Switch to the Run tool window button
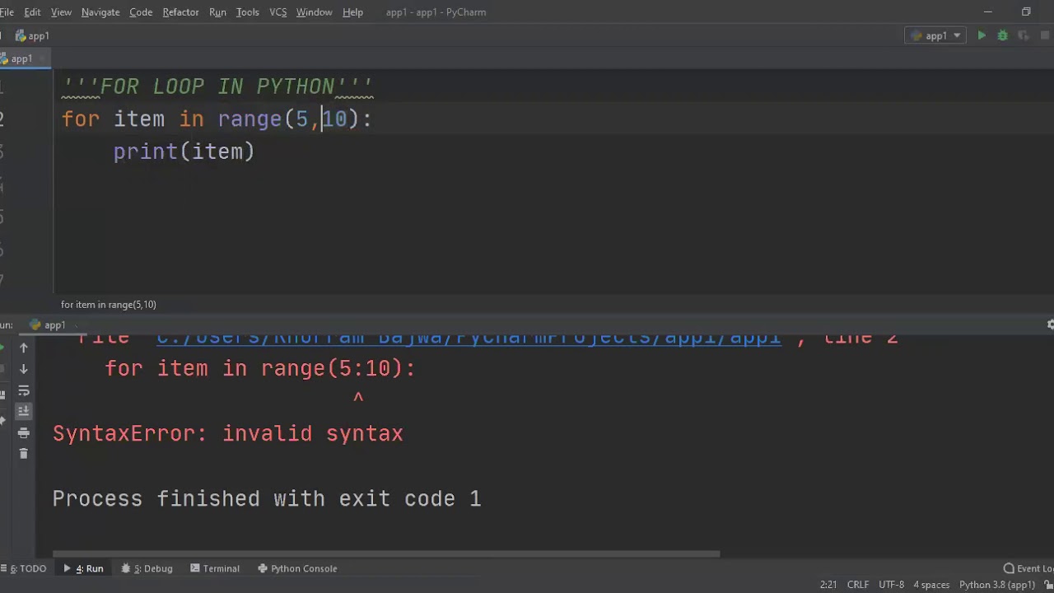Viewport: 1054px width, 593px height. click(x=83, y=568)
